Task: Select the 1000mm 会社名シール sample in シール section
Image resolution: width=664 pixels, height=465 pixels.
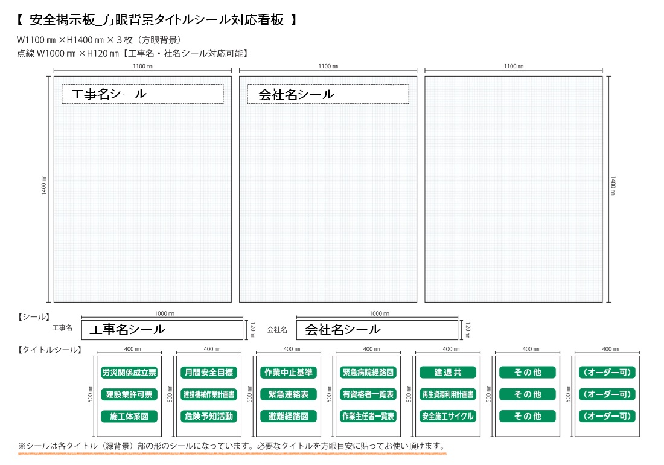Action: tap(377, 330)
